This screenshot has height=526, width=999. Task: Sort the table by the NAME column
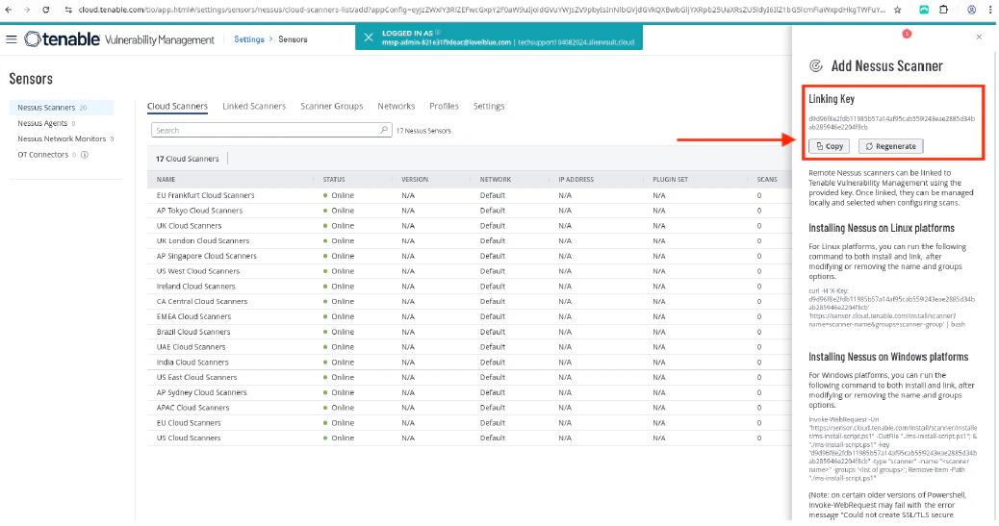pos(166,180)
